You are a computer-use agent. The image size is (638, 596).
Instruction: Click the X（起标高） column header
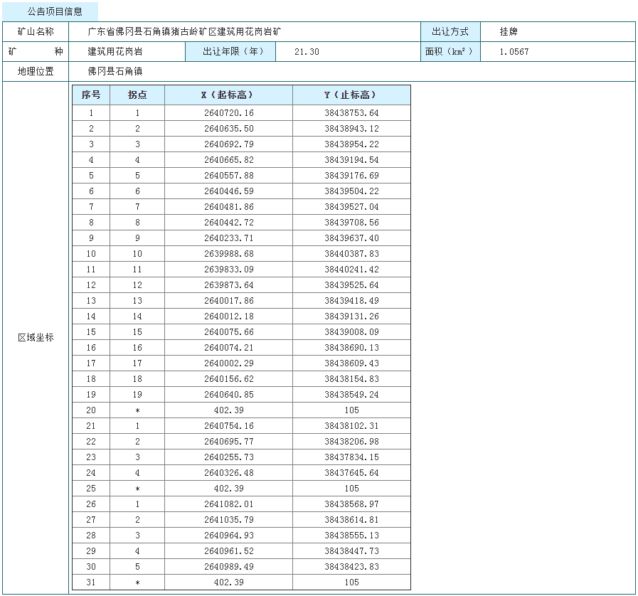pyautogui.click(x=228, y=95)
